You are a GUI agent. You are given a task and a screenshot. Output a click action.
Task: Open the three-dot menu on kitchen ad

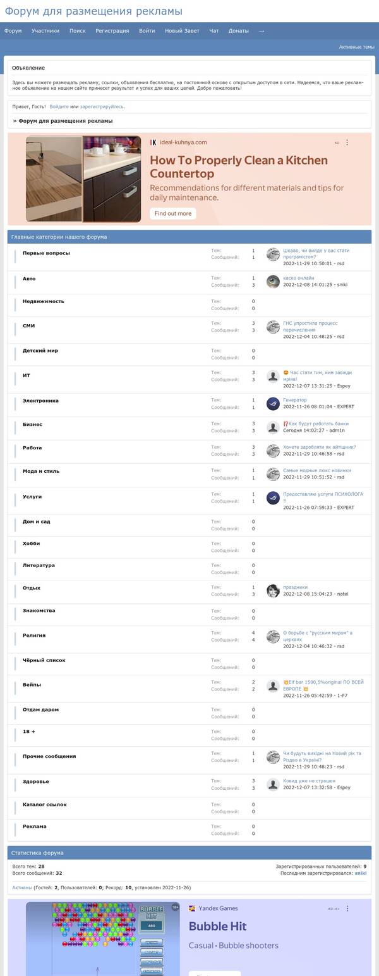(x=347, y=142)
